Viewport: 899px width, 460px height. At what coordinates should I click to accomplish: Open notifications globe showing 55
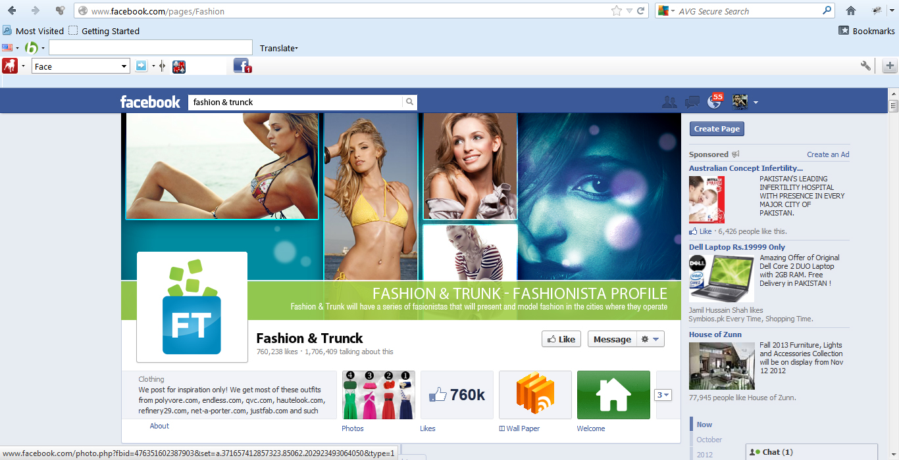click(x=714, y=101)
